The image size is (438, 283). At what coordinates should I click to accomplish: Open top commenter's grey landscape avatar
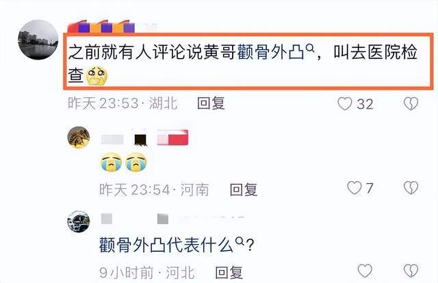pyautogui.click(x=38, y=40)
